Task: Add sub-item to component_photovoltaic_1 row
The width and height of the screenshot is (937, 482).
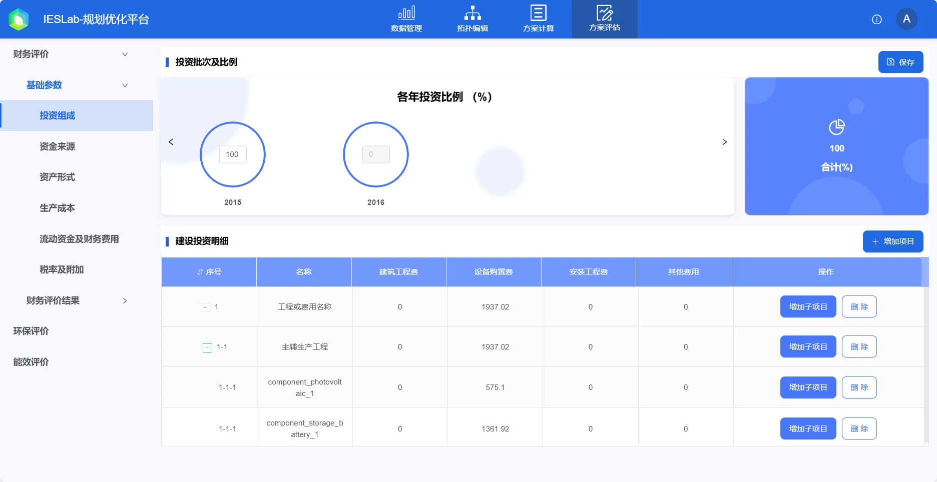Action: click(808, 387)
